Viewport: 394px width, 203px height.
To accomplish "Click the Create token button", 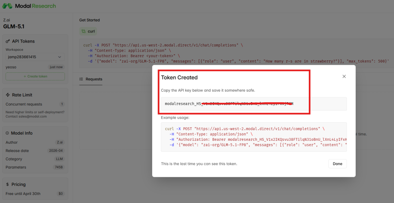I will 35,76.
